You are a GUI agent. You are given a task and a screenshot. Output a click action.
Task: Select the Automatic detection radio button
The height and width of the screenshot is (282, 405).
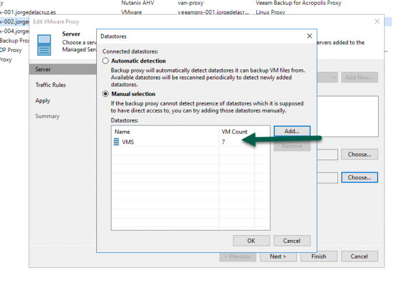click(106, 61)
